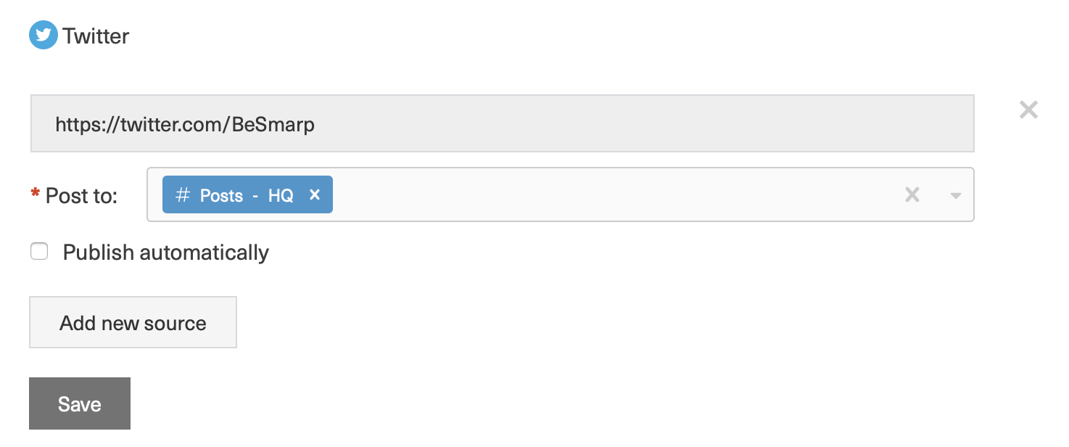Click the Add new source button

click(133, 322)
